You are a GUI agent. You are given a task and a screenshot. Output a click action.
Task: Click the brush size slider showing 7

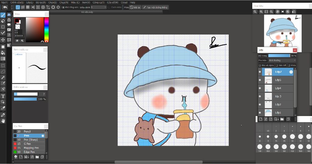tap(26, 94)
